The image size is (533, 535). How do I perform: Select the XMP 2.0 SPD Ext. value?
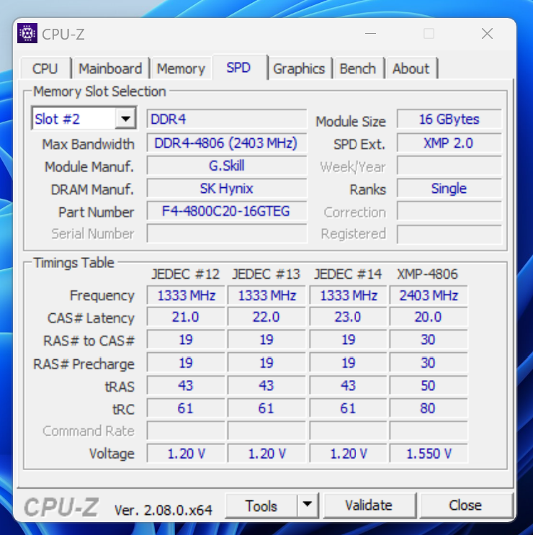[x=449, y=143]
